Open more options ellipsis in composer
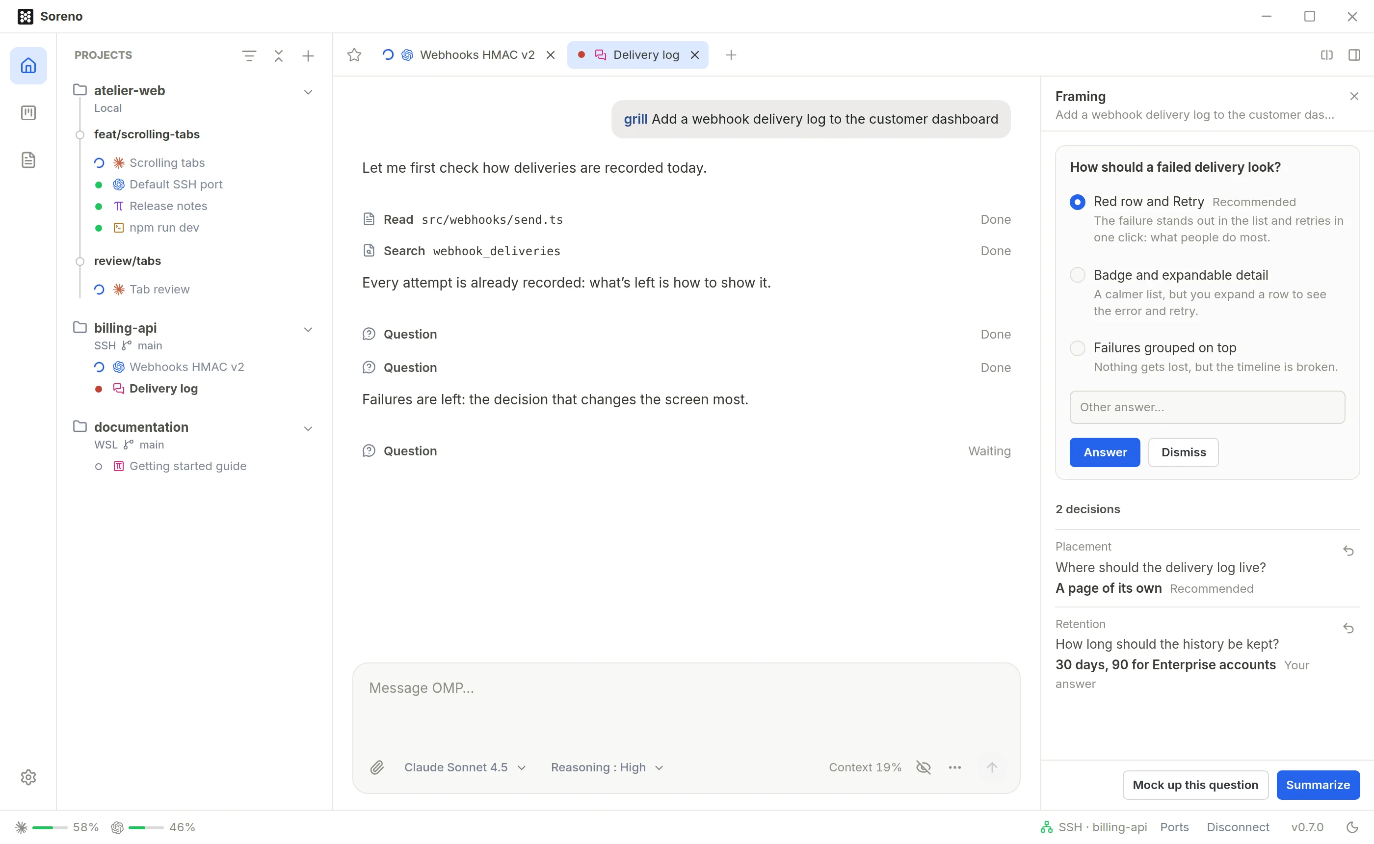 tap(955, 767)
